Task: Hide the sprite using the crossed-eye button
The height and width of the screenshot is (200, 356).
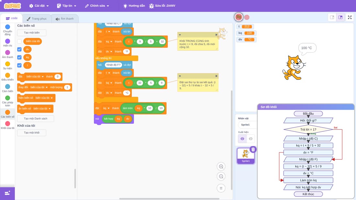Action: 250,139
